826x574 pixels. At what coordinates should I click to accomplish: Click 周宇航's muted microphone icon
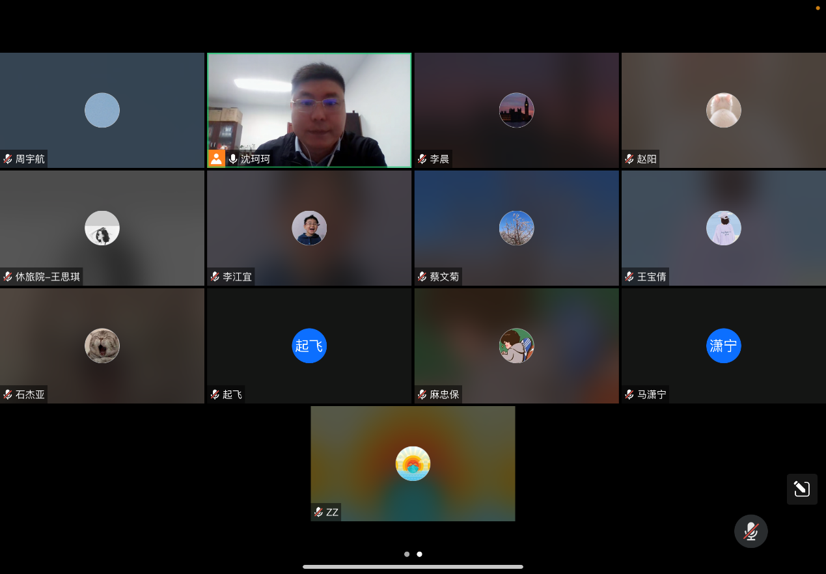8,159
